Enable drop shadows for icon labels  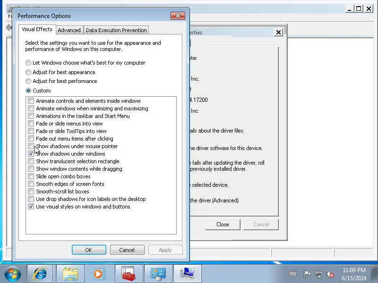tap(31, 199)
